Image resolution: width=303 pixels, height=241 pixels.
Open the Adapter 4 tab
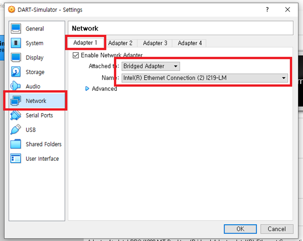pos(190,43)
